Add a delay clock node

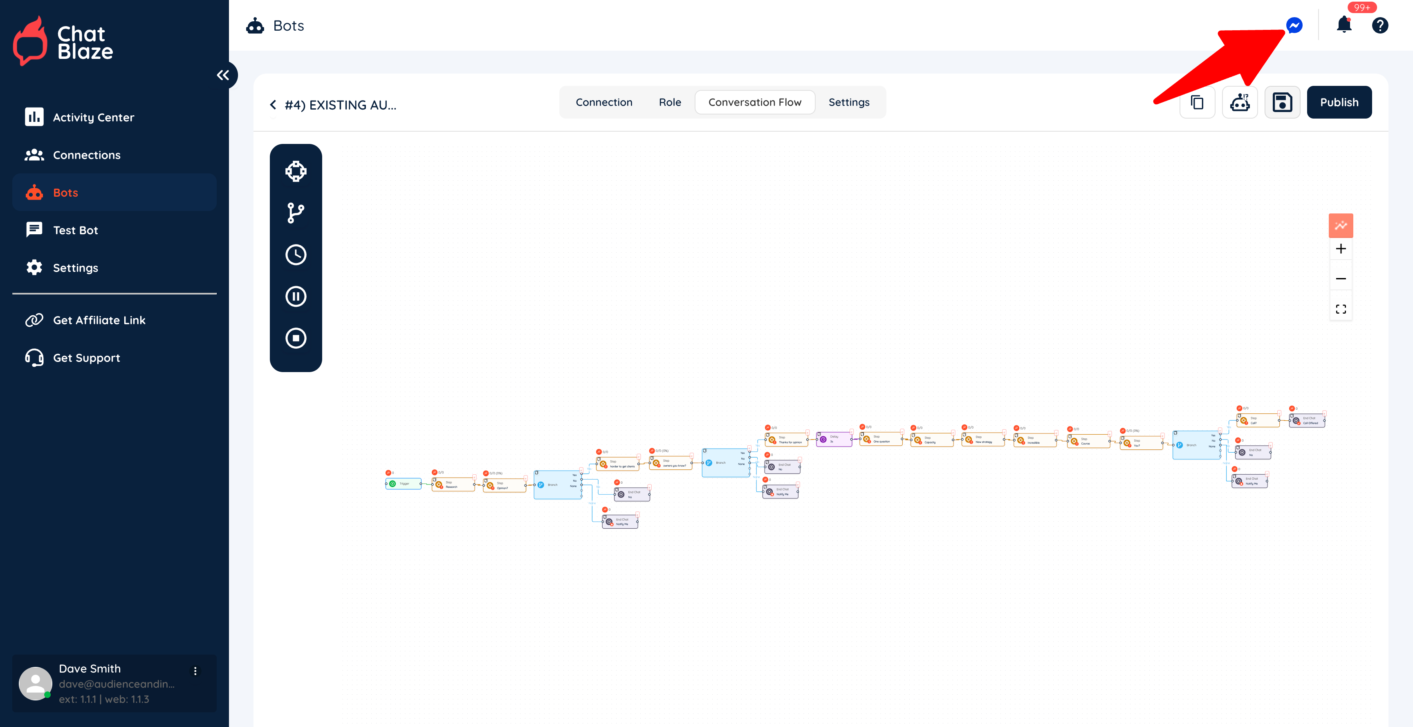(x=296, y=255)
